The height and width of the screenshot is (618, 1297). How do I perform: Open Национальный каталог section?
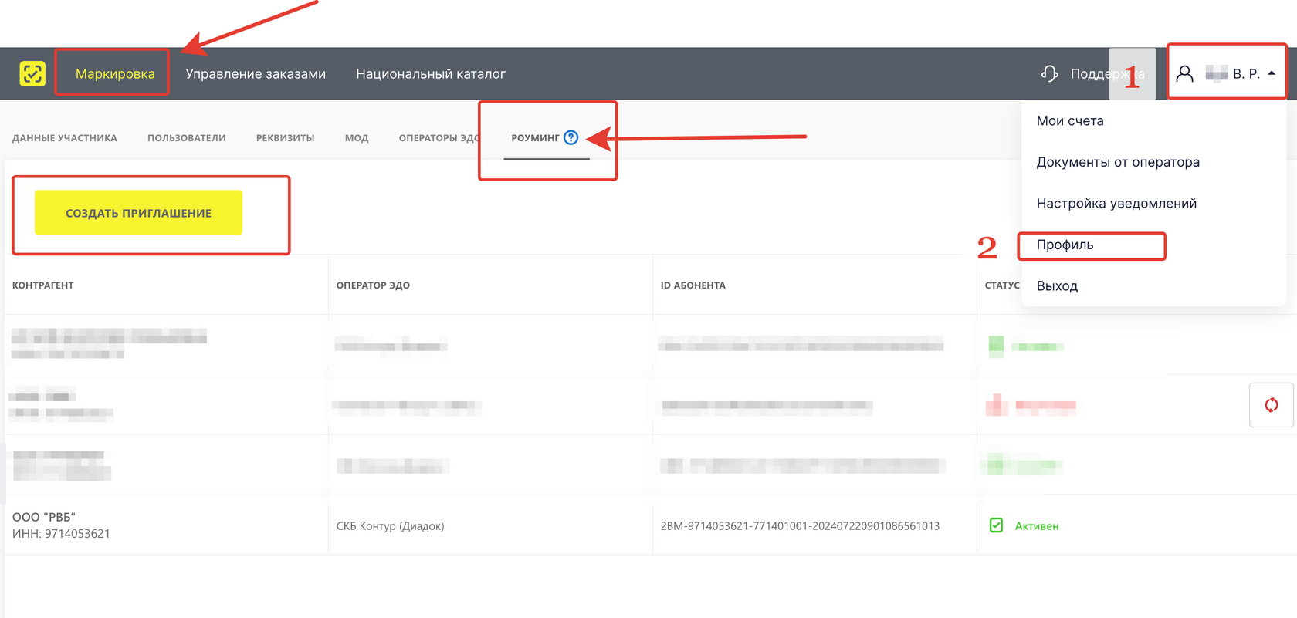431,74
